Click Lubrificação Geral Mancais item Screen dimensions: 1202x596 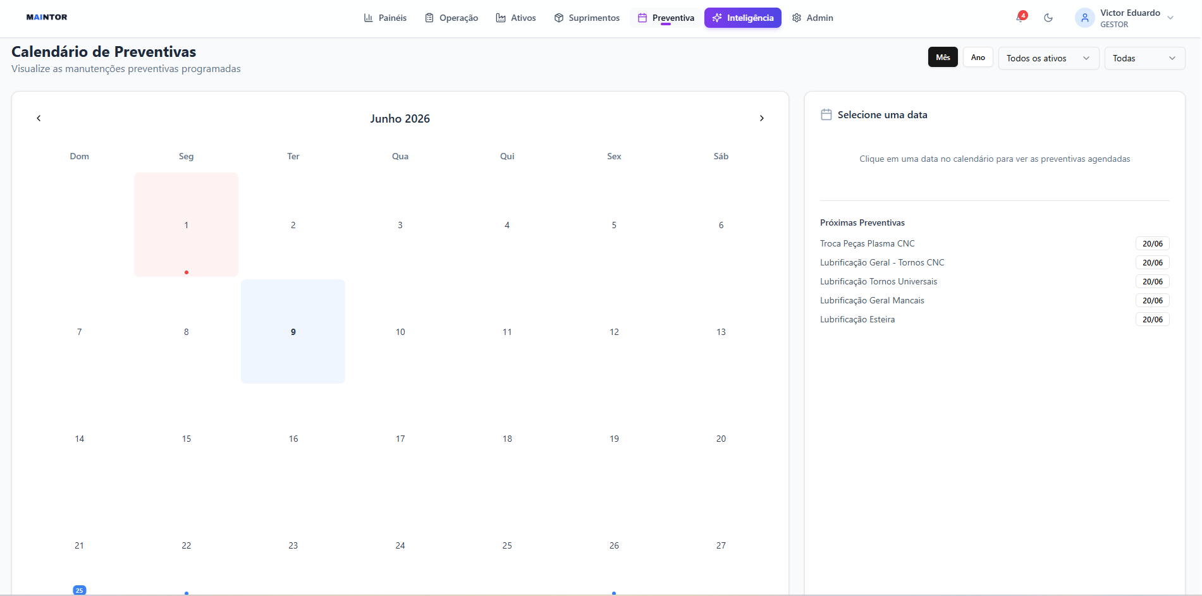click(872, 300)
